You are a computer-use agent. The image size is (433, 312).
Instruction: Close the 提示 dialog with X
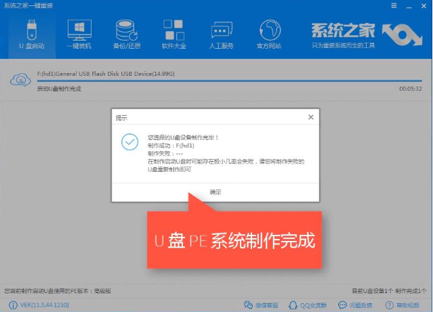tap(310, 117)
